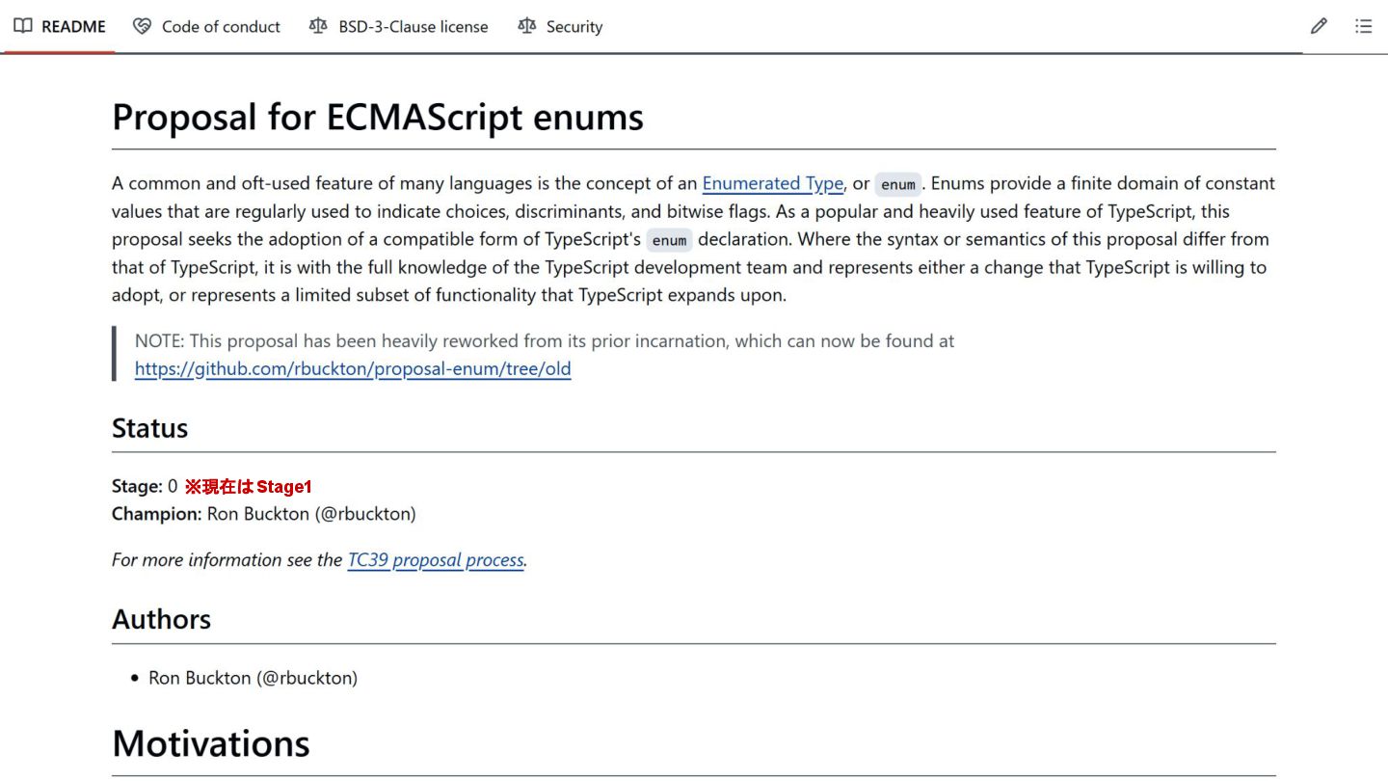The image size is (1388, 781).
Task: Switch to the README tab
Action: point(73,26)
